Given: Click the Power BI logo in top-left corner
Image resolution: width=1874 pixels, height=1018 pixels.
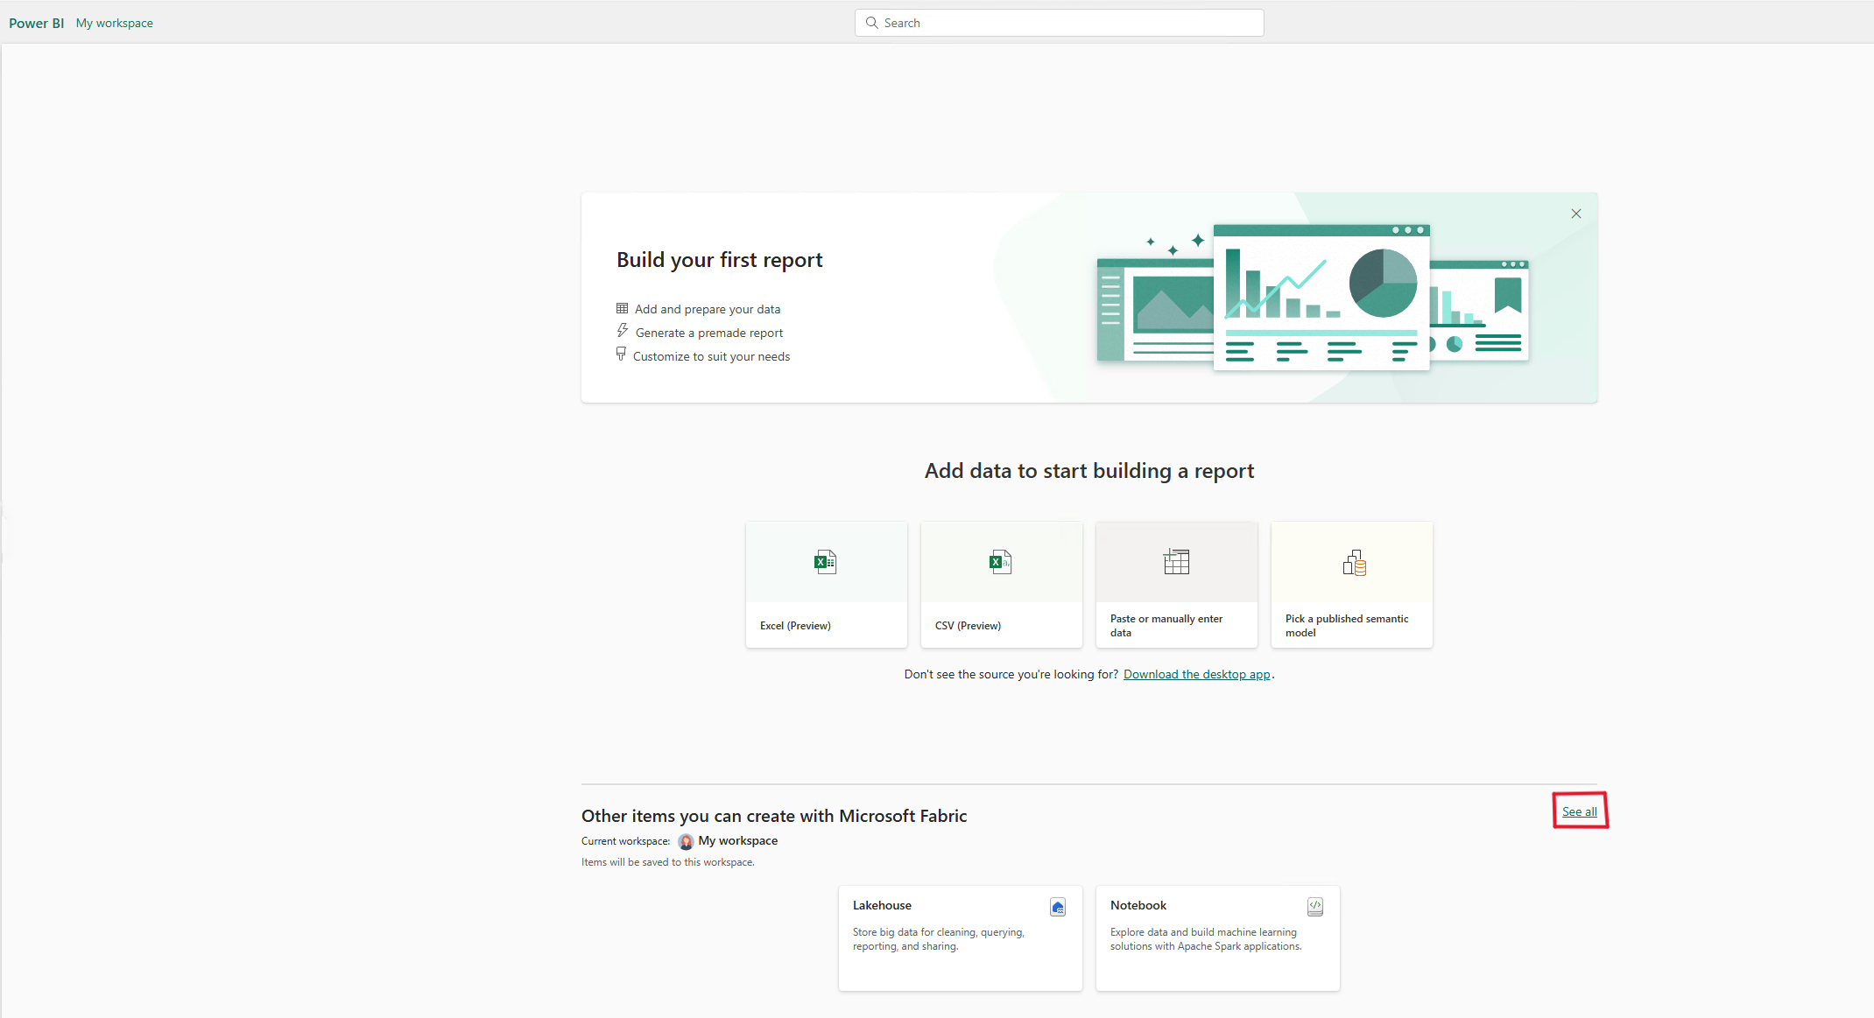Looking at the screenshot, I should (x=37, y=21).
